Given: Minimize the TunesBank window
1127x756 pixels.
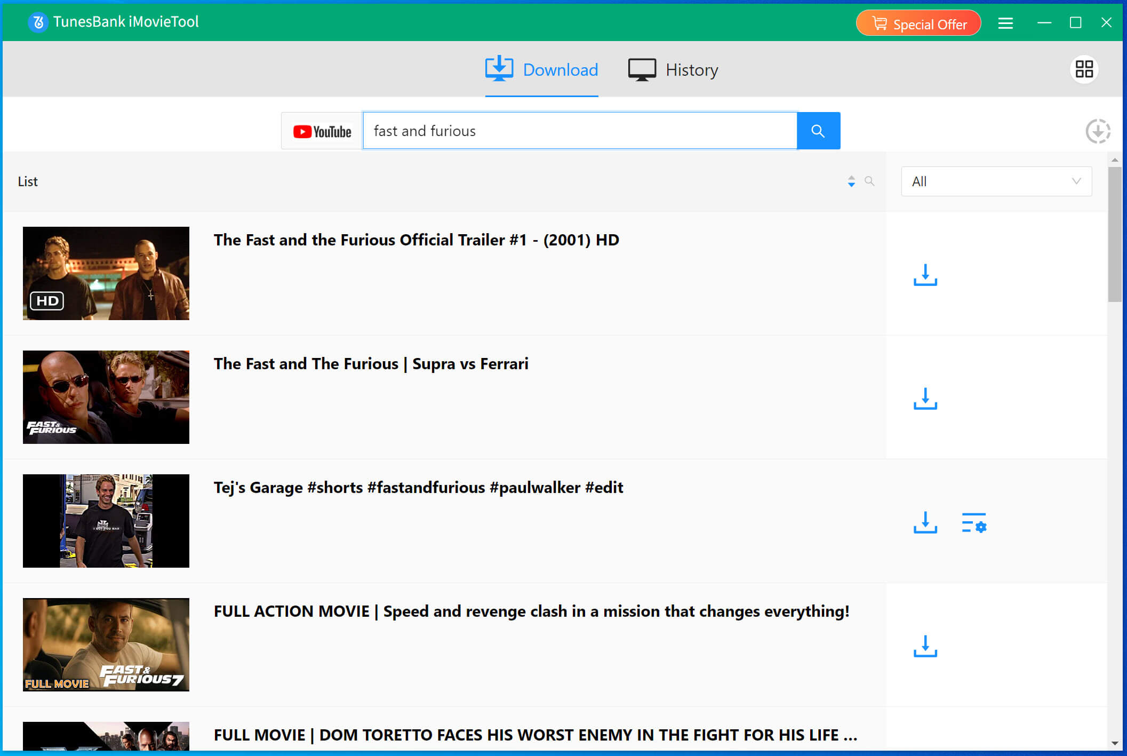Looking at the screenshot, I should (x=1044, y=23).
